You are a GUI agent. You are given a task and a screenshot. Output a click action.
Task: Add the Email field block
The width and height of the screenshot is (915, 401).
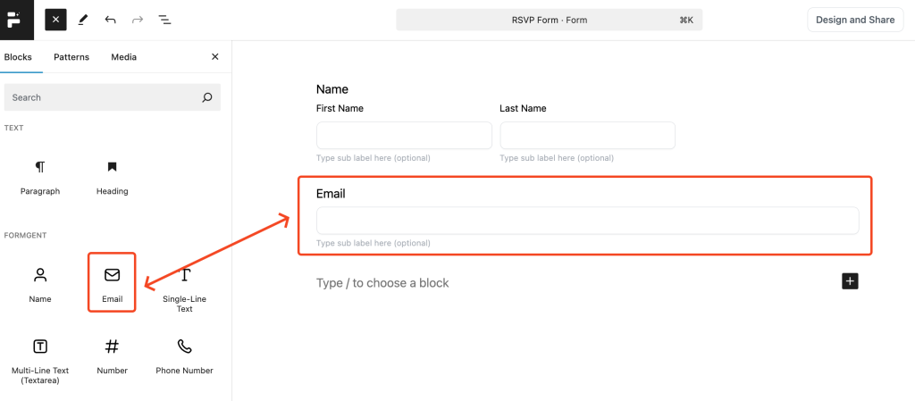[112, 282]
